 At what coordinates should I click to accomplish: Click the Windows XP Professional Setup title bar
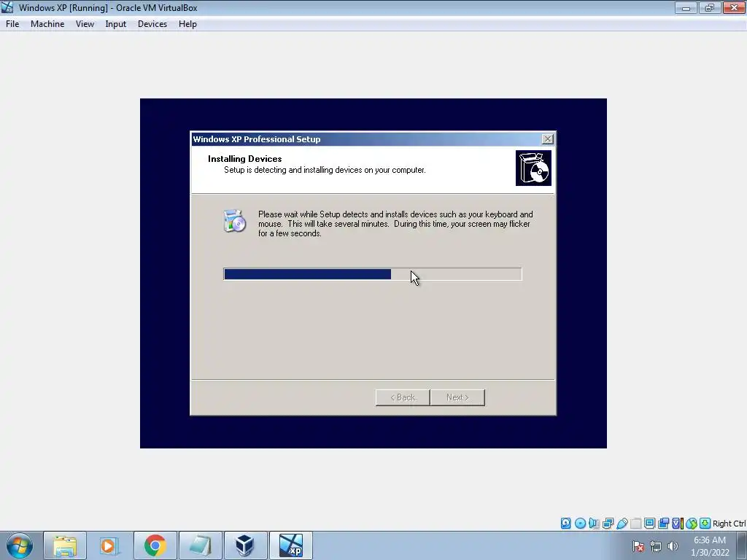[x=365, y=139]
